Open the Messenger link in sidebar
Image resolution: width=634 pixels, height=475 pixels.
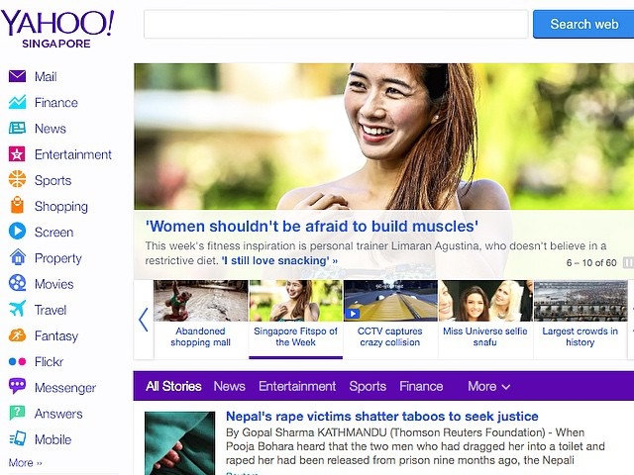click(65, 388)
